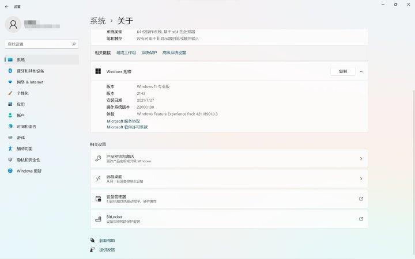Click the BitLocker drive lock icon

(98, 219)
